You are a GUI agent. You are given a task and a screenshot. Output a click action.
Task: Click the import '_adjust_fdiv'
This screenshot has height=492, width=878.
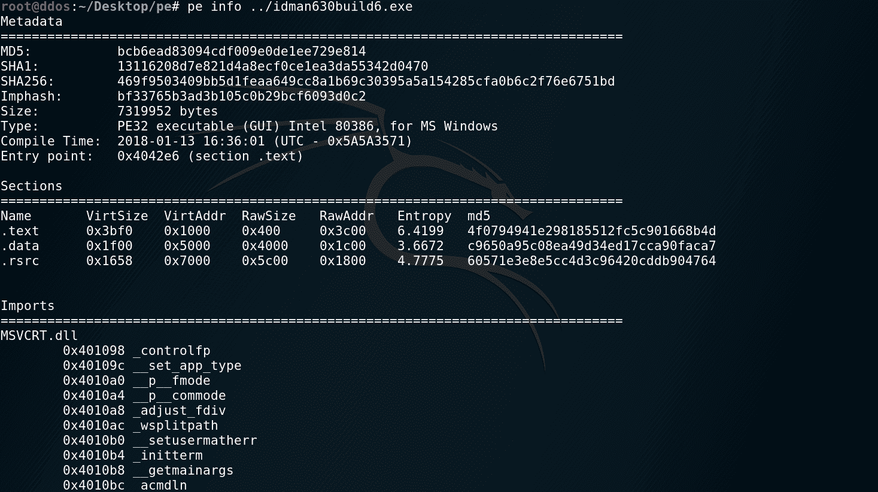[x=180, y=411]
